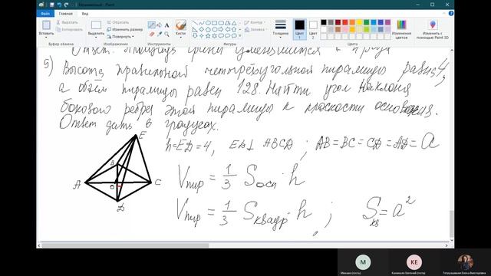Select the Eraser tool
Viewport: 491px width, 276px height.
(152, 34)
